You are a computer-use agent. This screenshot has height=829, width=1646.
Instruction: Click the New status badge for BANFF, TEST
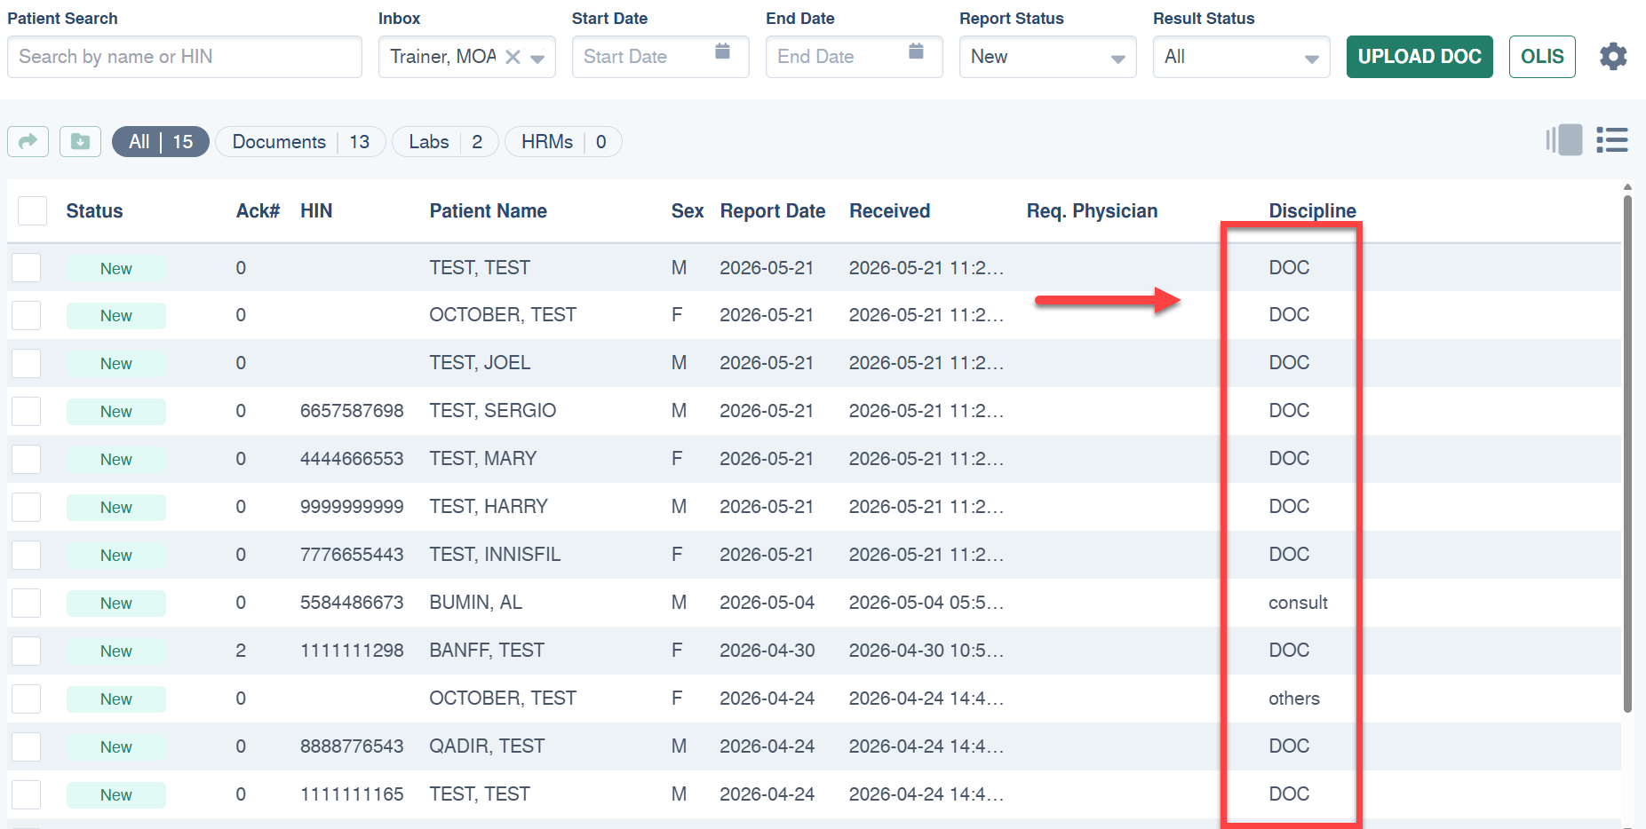(116, 651)
